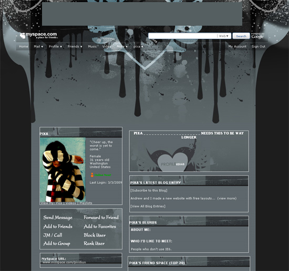Click Add to Favorites

tap(100, 226)
